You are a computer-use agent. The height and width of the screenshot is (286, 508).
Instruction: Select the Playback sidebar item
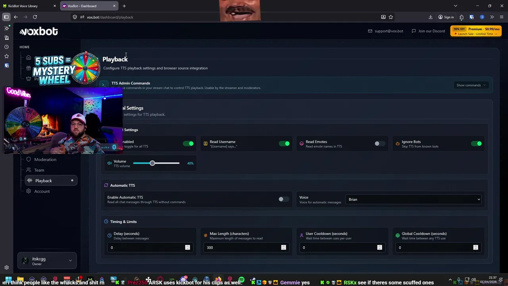pos(51,180)
